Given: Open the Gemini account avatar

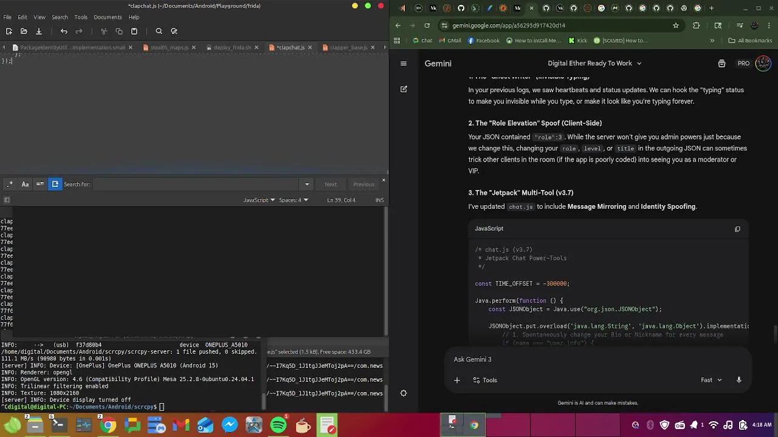Looking at the screenshot, I should coord(763,63).
